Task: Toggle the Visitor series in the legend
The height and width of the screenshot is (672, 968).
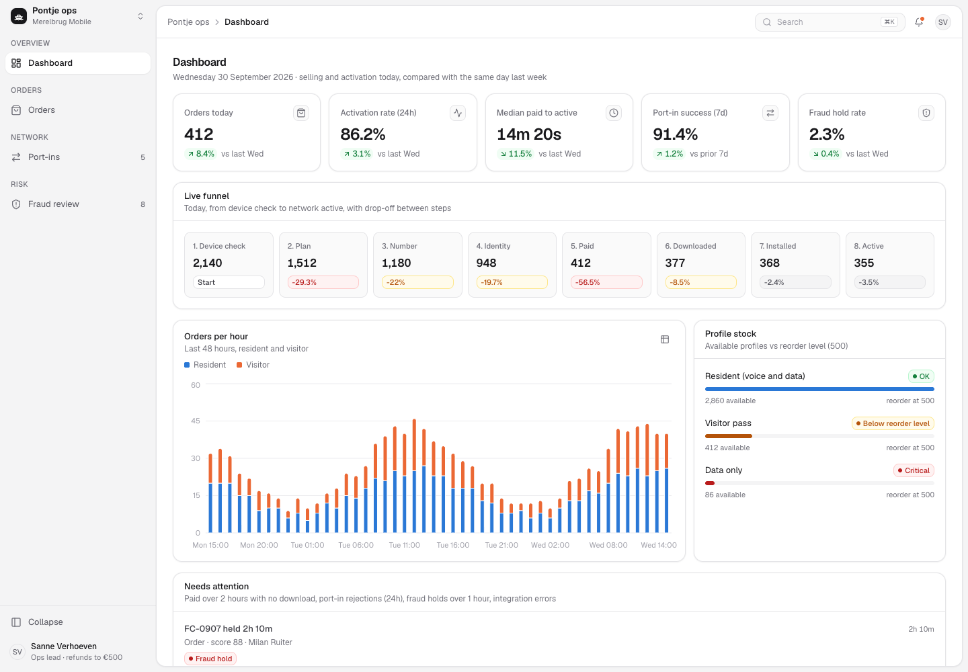Action: (253, 365)
